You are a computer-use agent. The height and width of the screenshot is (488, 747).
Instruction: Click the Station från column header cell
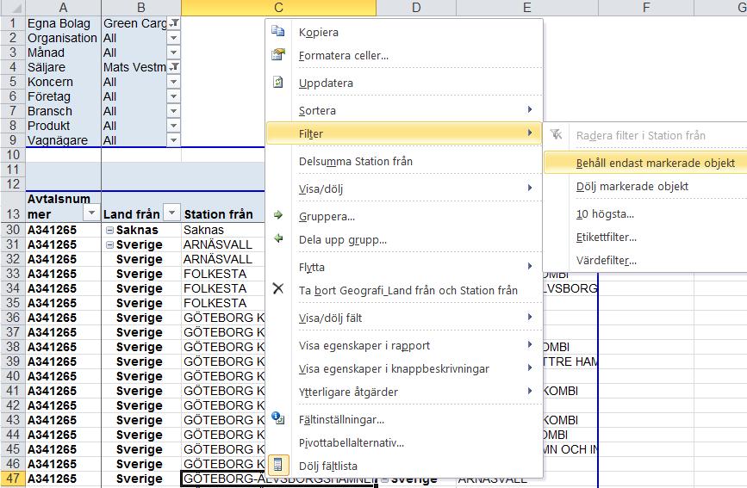coord(223,207)
